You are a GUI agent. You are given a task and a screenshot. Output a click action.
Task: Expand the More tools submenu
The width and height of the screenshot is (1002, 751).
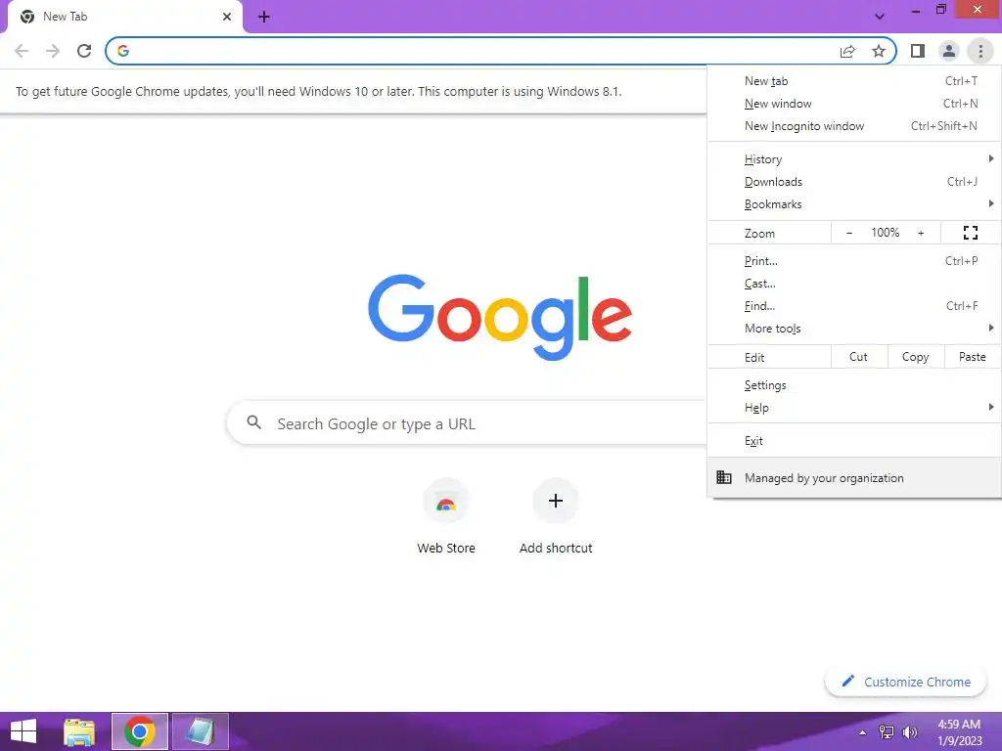(854, 328)
